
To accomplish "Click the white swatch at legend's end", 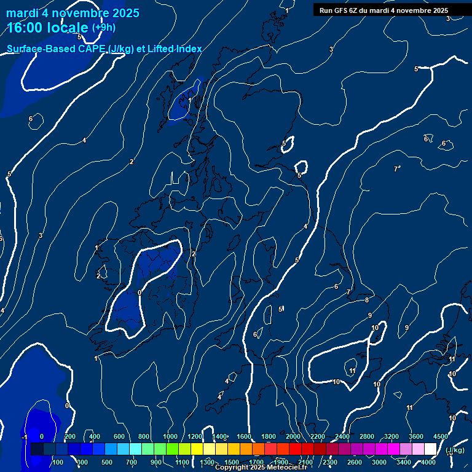I will (430, 449).
